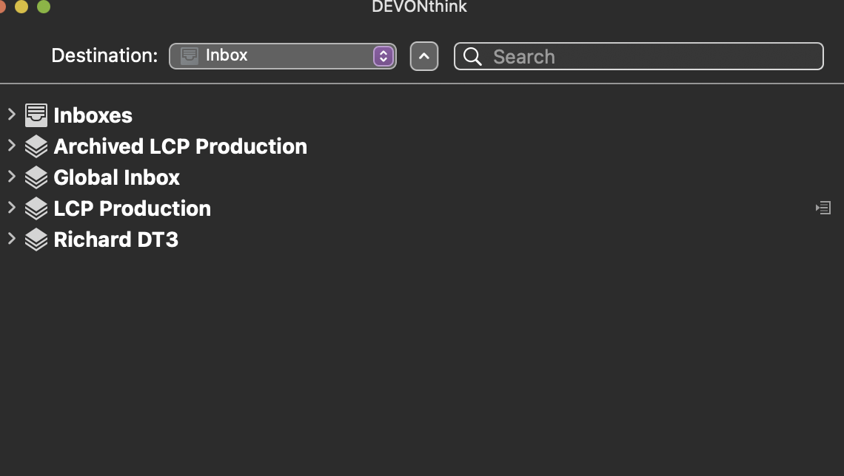Select the Archived LCP Production row
Screen dimensions: 844x476
pyautogui.click(x=181, y=146)
